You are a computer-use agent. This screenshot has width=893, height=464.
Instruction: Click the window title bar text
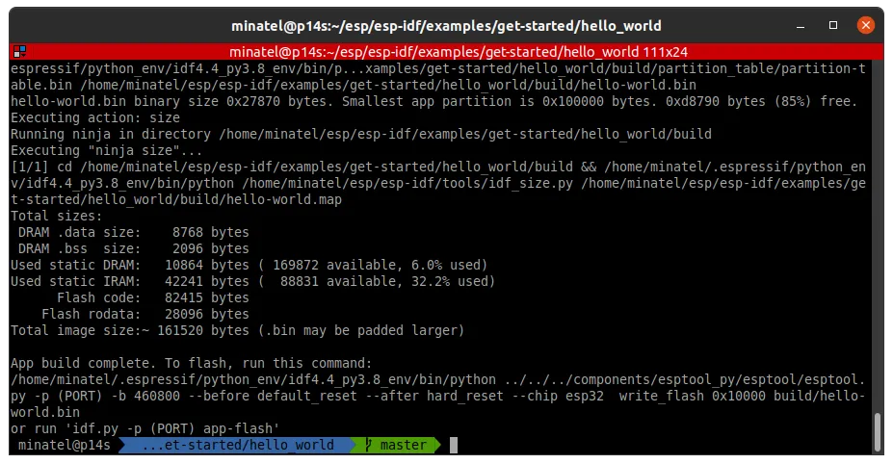click(445, 22)
